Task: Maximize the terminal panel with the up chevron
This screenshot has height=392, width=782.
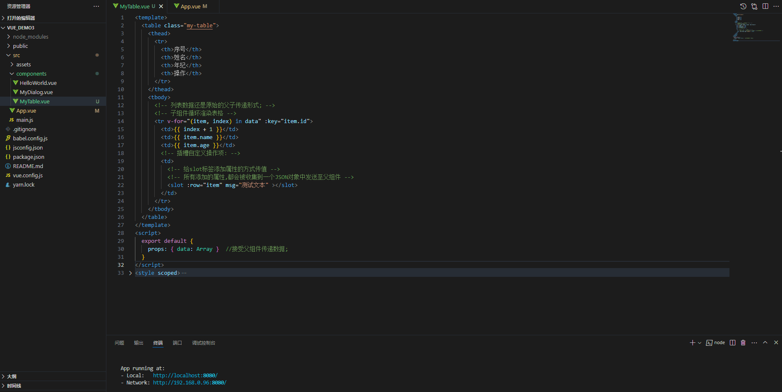Action: [x=765, y=343]
